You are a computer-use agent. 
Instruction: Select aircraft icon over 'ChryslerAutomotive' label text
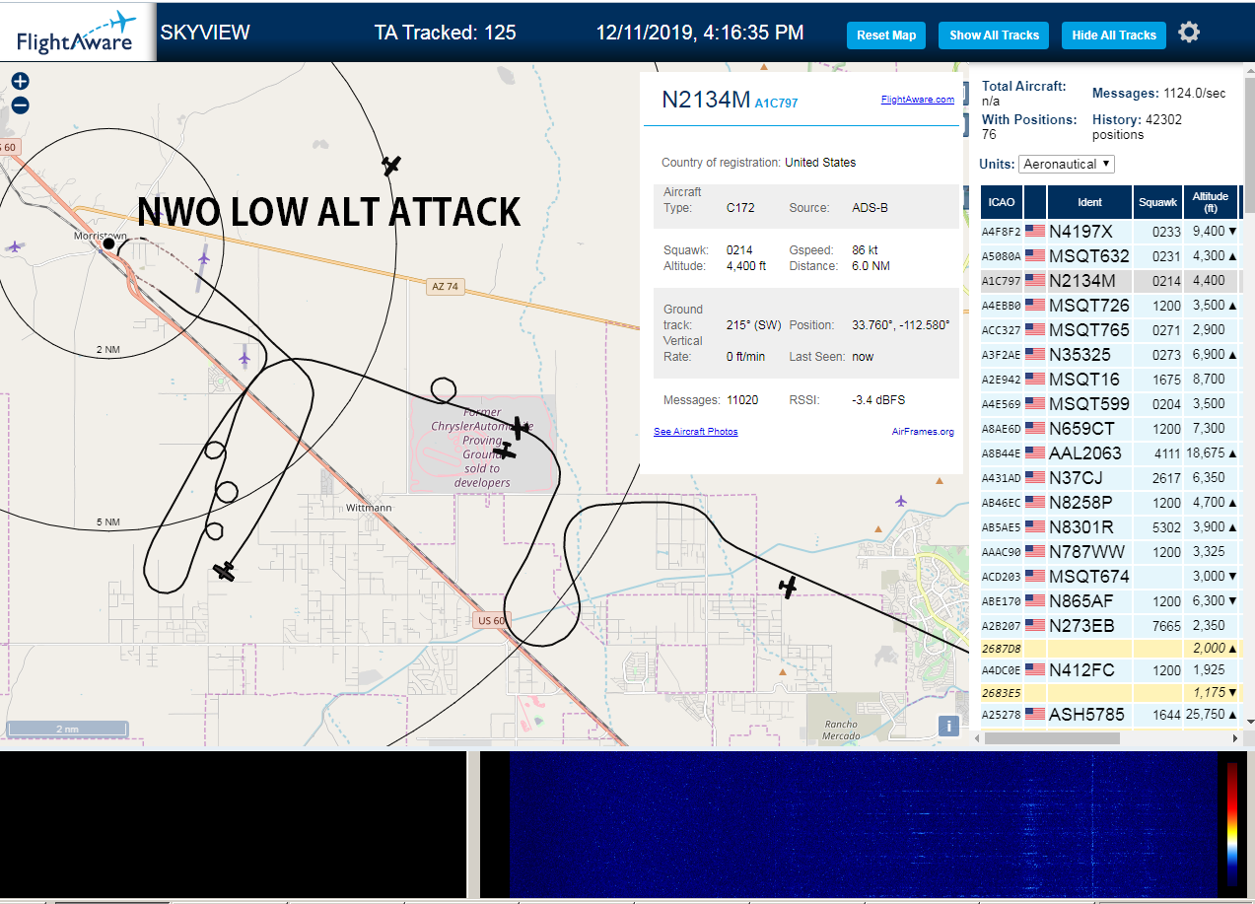click(x=518, y=428)
